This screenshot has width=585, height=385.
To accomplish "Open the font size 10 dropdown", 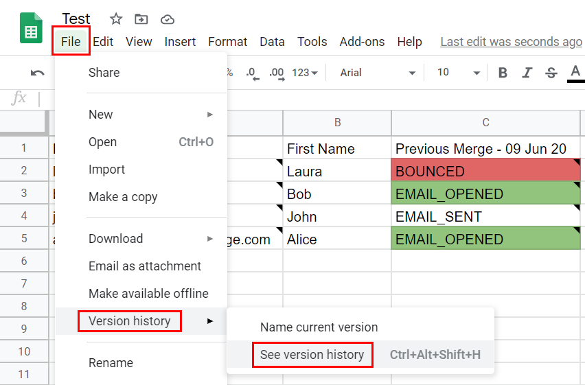I will point(458,73).
